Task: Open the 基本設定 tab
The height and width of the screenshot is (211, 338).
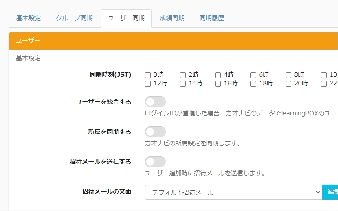Action: point(29,18)
